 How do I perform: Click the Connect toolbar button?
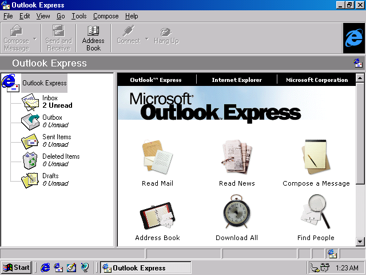129,35
